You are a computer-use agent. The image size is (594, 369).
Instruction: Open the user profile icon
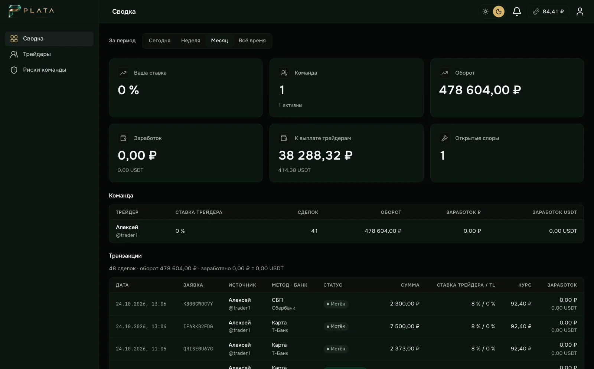click(x=580, y=12)
